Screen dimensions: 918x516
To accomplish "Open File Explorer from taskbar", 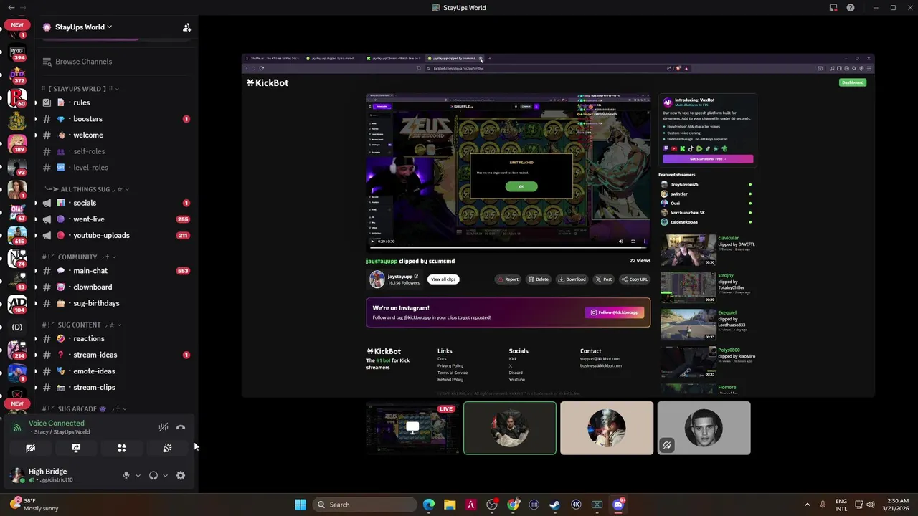I will (x=450, y=505).
